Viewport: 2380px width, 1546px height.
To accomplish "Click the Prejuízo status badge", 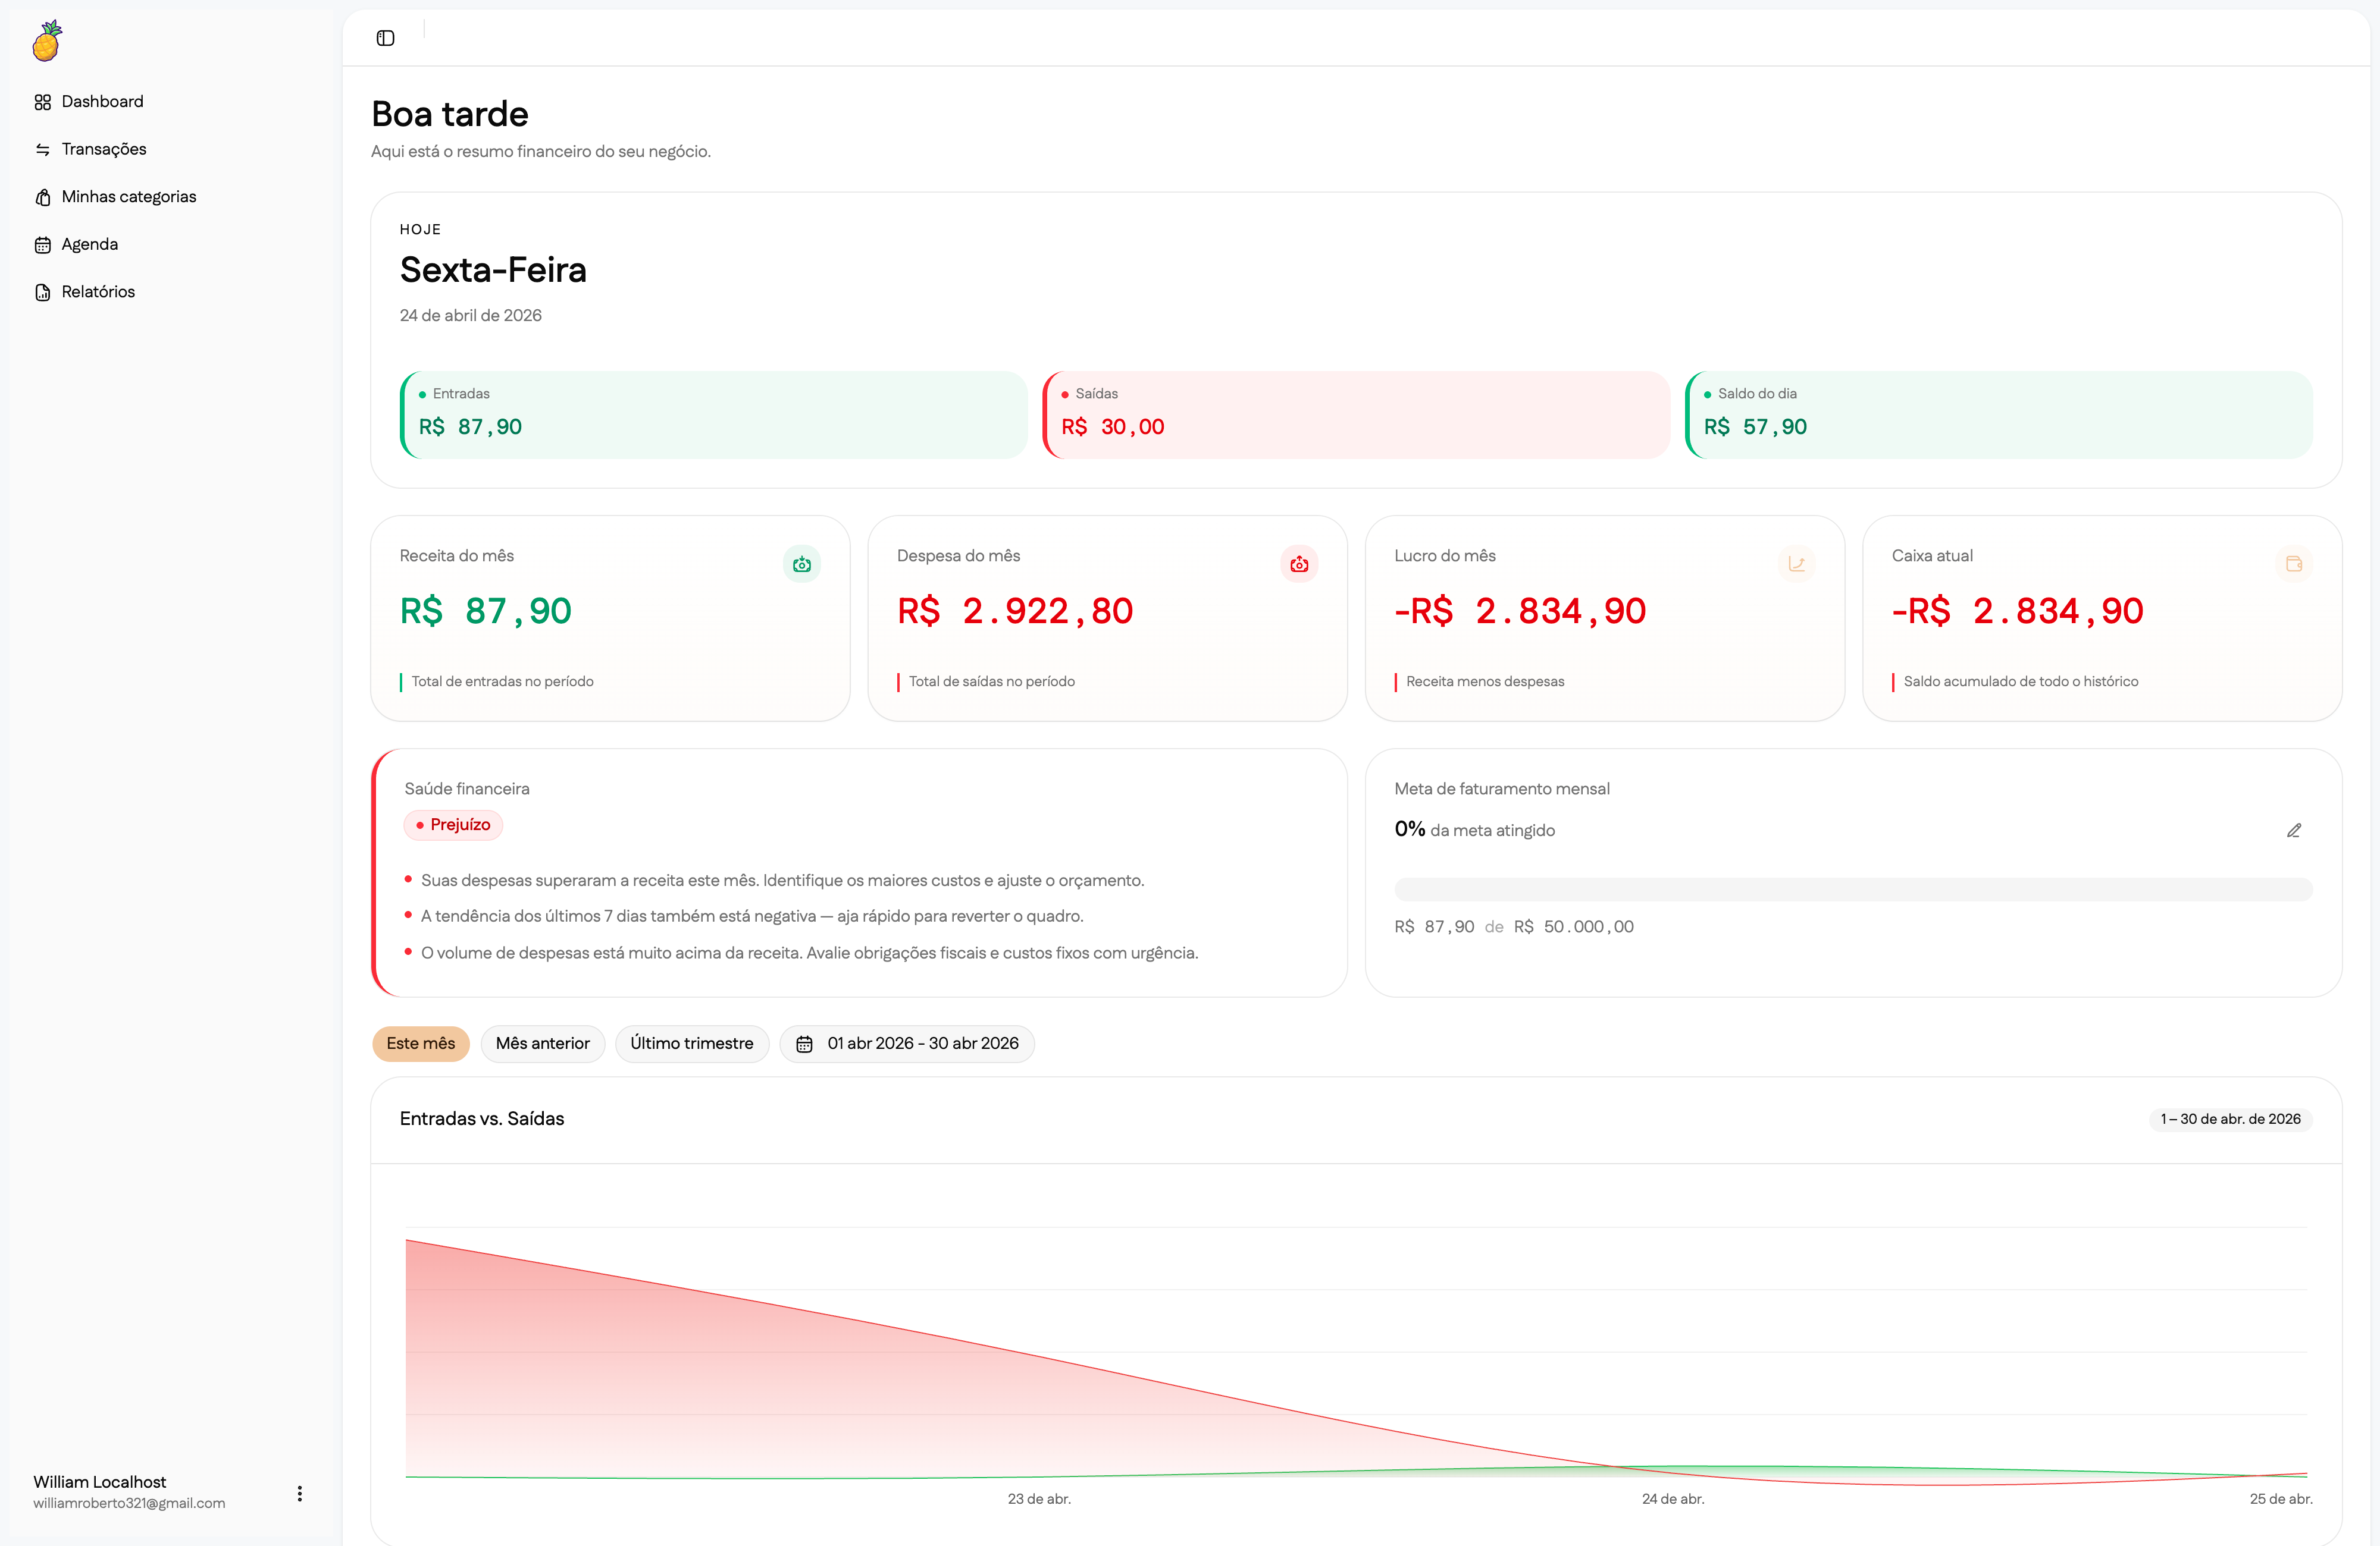I will coord(453,825).
